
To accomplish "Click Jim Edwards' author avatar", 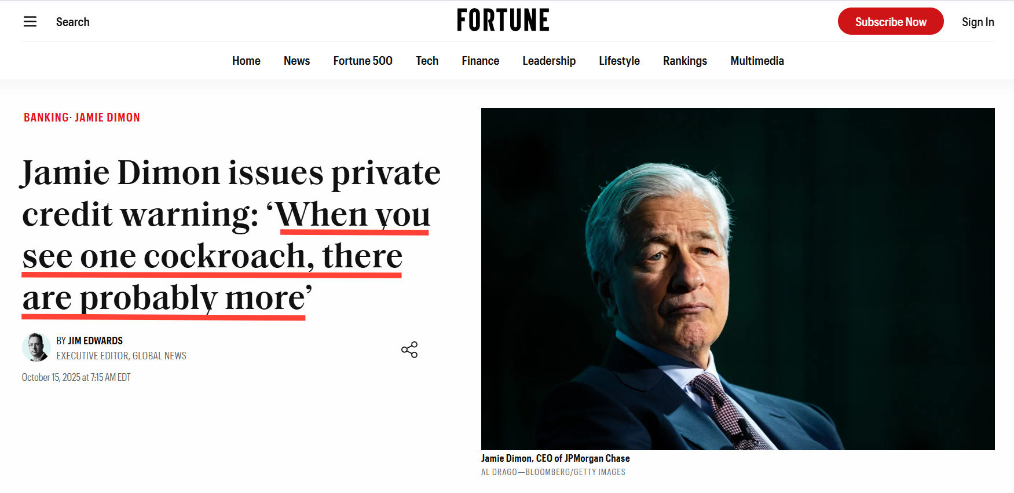I will click(36, 347).
